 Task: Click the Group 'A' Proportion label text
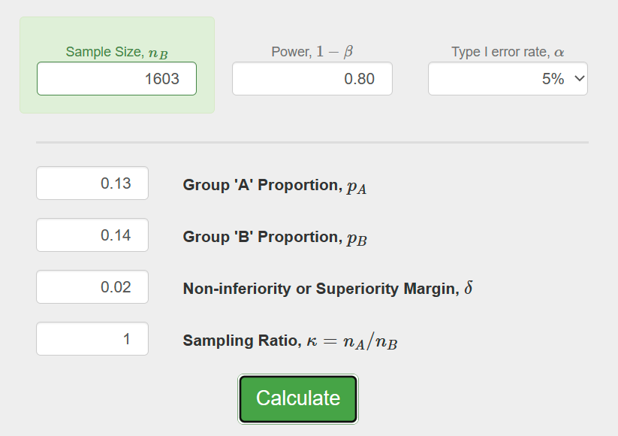[261, 185]
